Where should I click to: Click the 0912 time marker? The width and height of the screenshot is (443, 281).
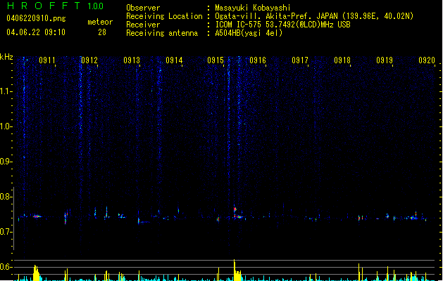pyautogui.click(x=89, y=60)
